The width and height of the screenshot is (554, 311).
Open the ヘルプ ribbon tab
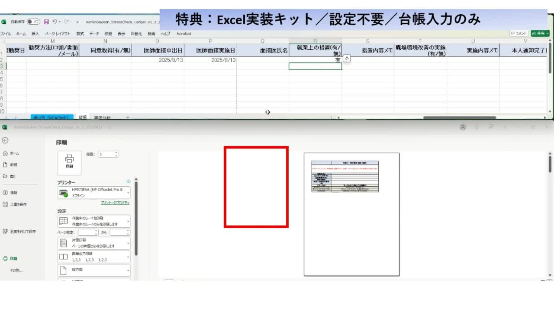[x=165, y=34]
